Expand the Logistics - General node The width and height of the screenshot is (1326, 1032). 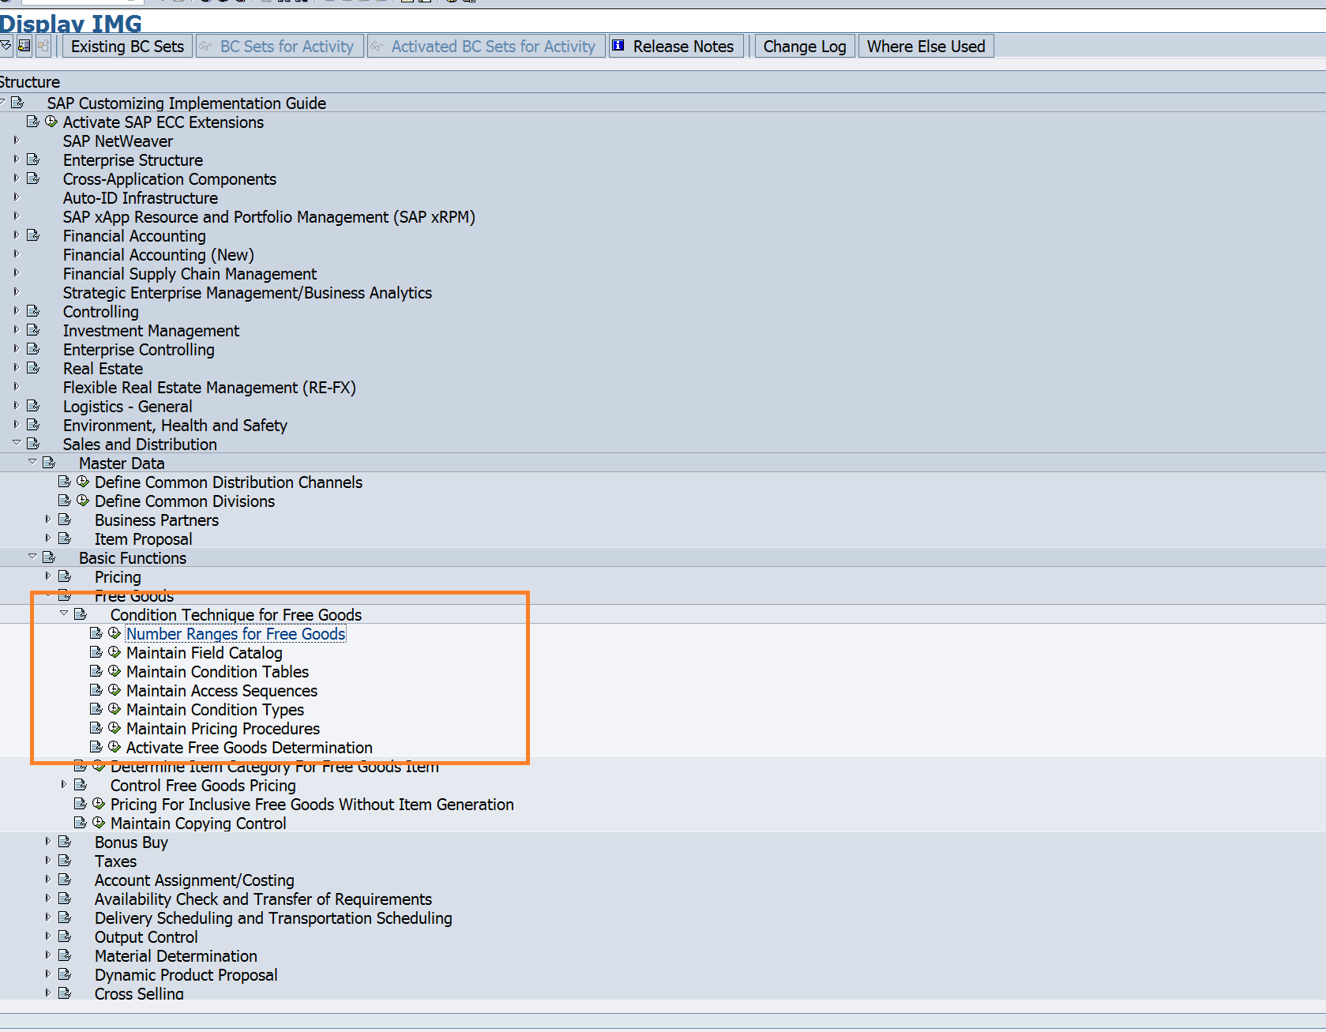[x=16, y=406]
